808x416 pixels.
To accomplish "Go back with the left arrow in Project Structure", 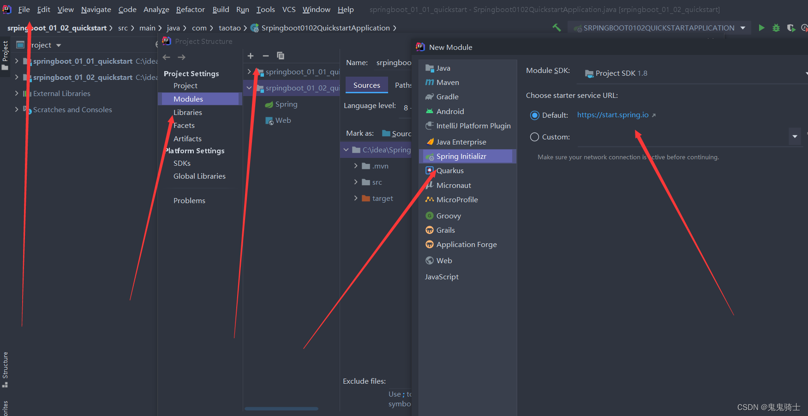I will click(167, 57).
